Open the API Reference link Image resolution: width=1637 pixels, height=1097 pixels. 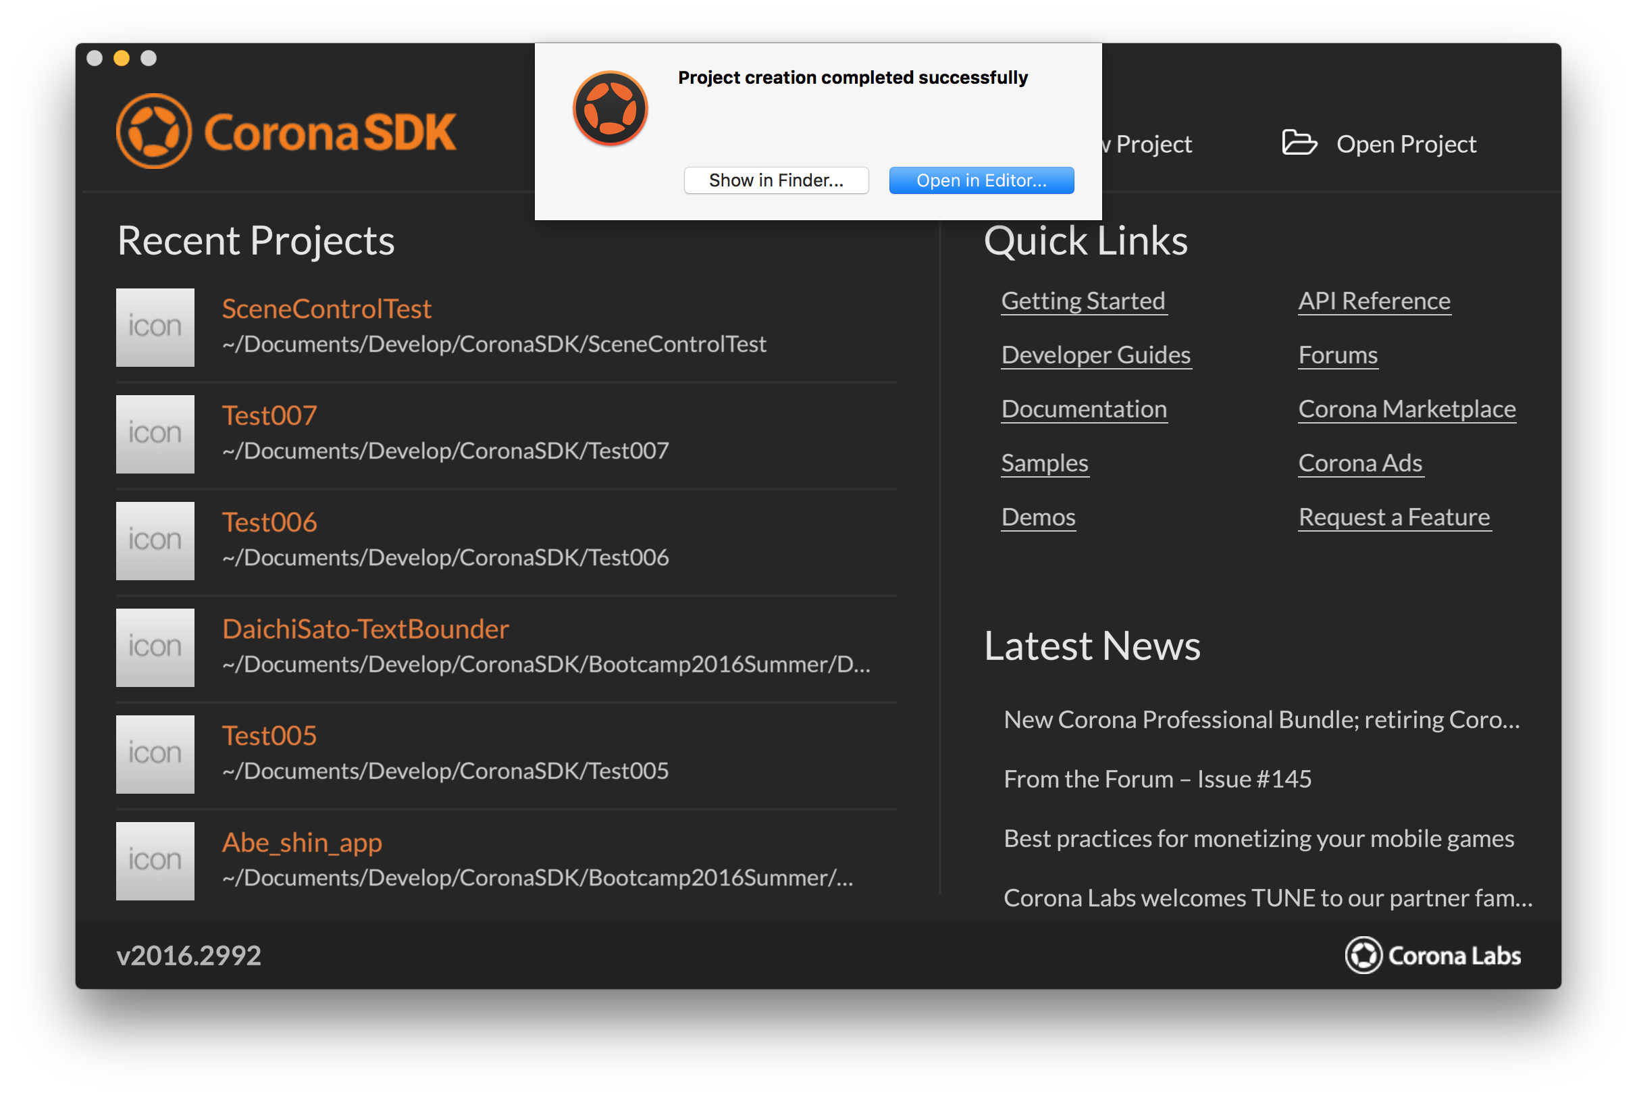(1374, 301)
